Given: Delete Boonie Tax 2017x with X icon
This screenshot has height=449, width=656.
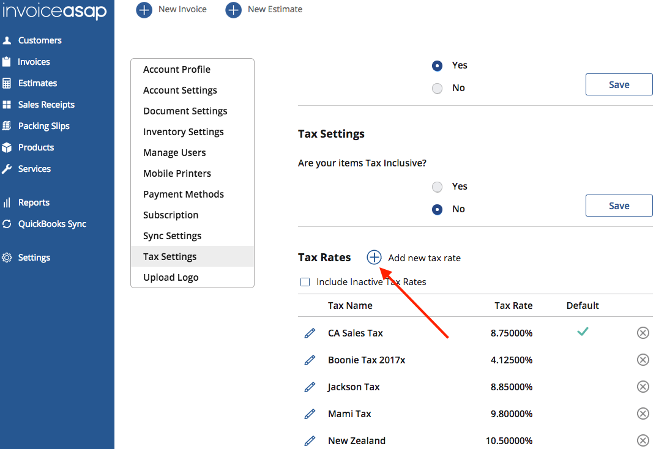Looking at the screenshot, I should click(643, 360).
